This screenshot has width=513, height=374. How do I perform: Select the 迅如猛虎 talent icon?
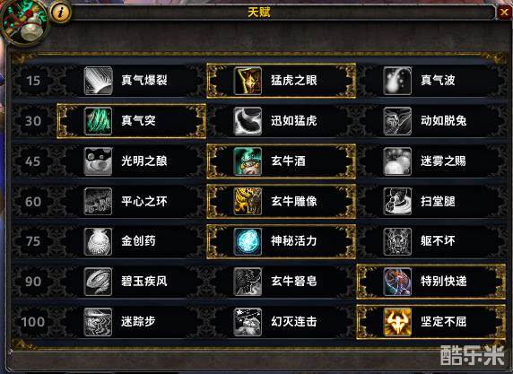pos(248,121)
